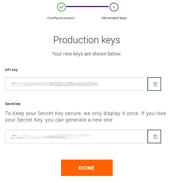Screen dimensions: 169x183
Task: Focus the API key text field
Action: 122,84
